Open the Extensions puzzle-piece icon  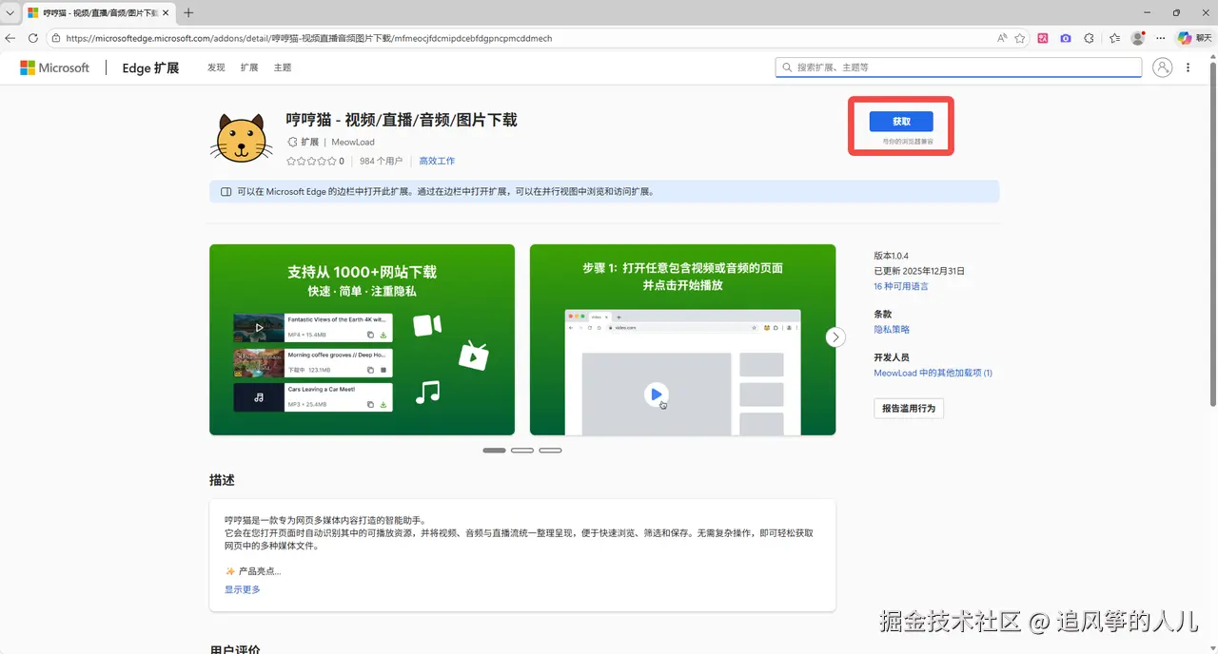click(1090, 38)
